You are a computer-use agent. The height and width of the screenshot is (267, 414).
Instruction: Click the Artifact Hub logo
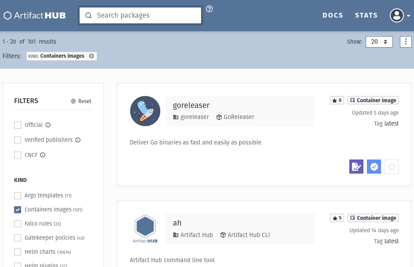35,15
